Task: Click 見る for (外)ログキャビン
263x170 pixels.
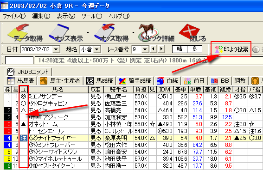Action: coord(96,103)
